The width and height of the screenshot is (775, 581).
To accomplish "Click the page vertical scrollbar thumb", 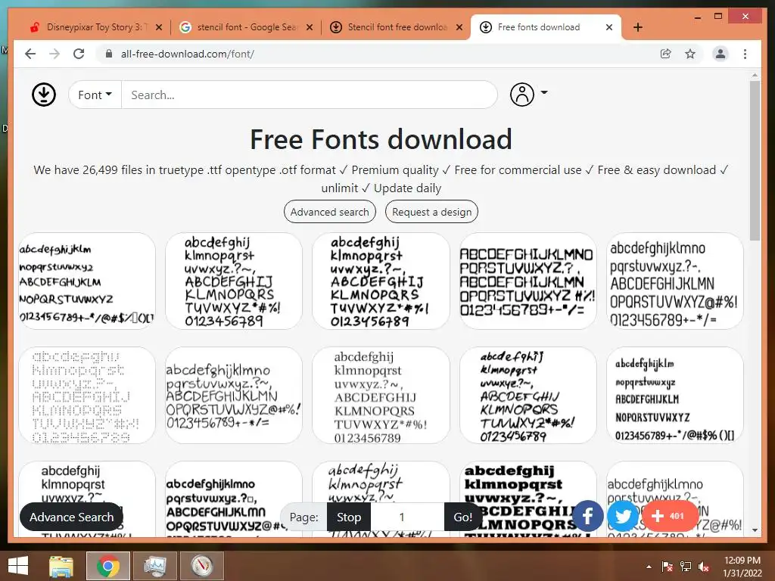I will coord(755,161).
